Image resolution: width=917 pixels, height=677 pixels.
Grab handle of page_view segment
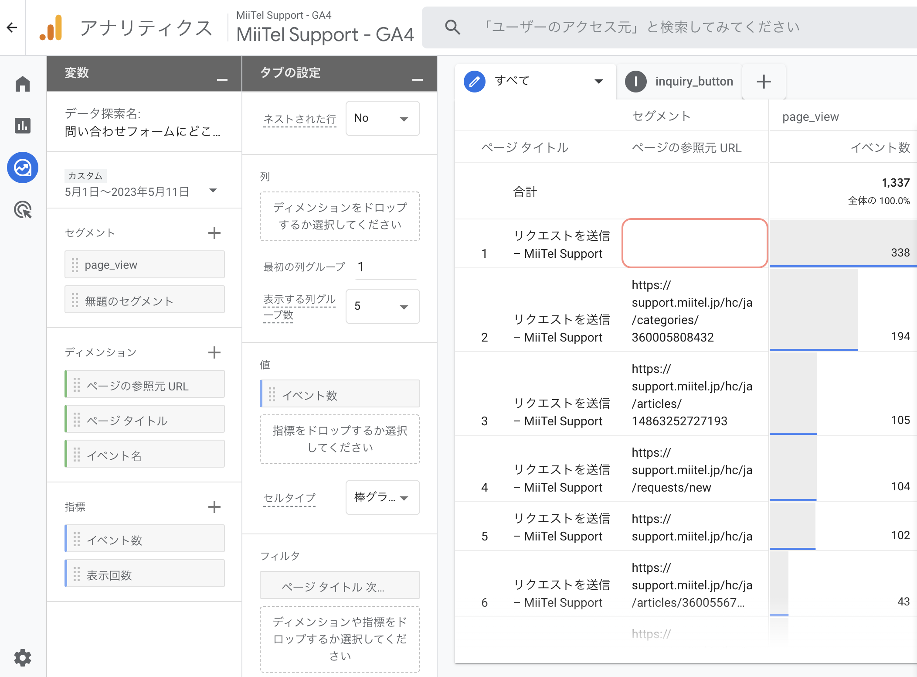tap(75, 265)
